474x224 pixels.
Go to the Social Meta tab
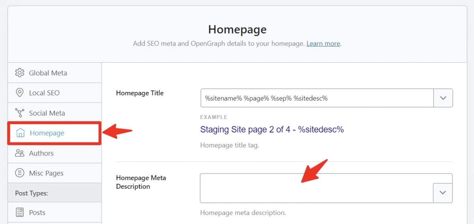click(x=55, y=113)
